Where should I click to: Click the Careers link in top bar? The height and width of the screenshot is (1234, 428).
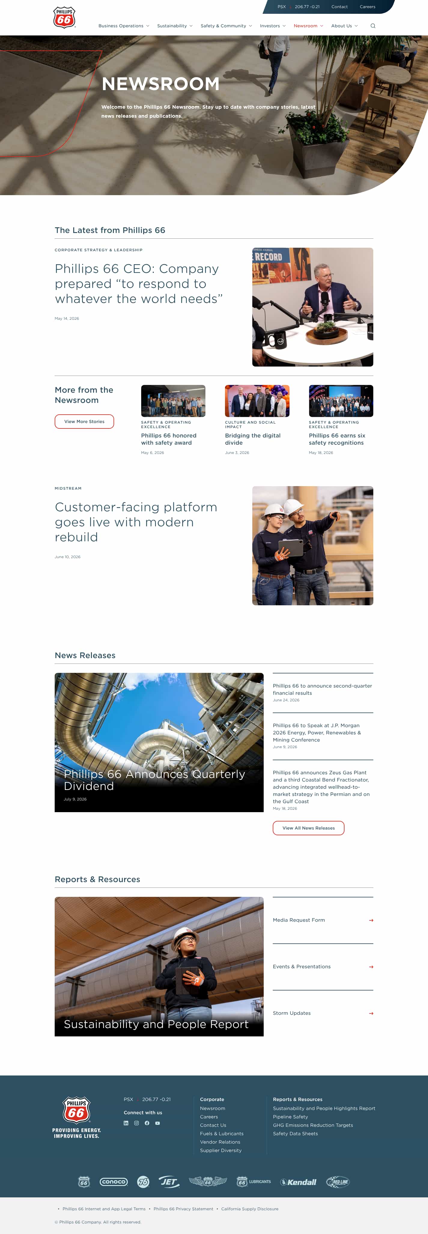pyautogui.click(x=368, y=7)
